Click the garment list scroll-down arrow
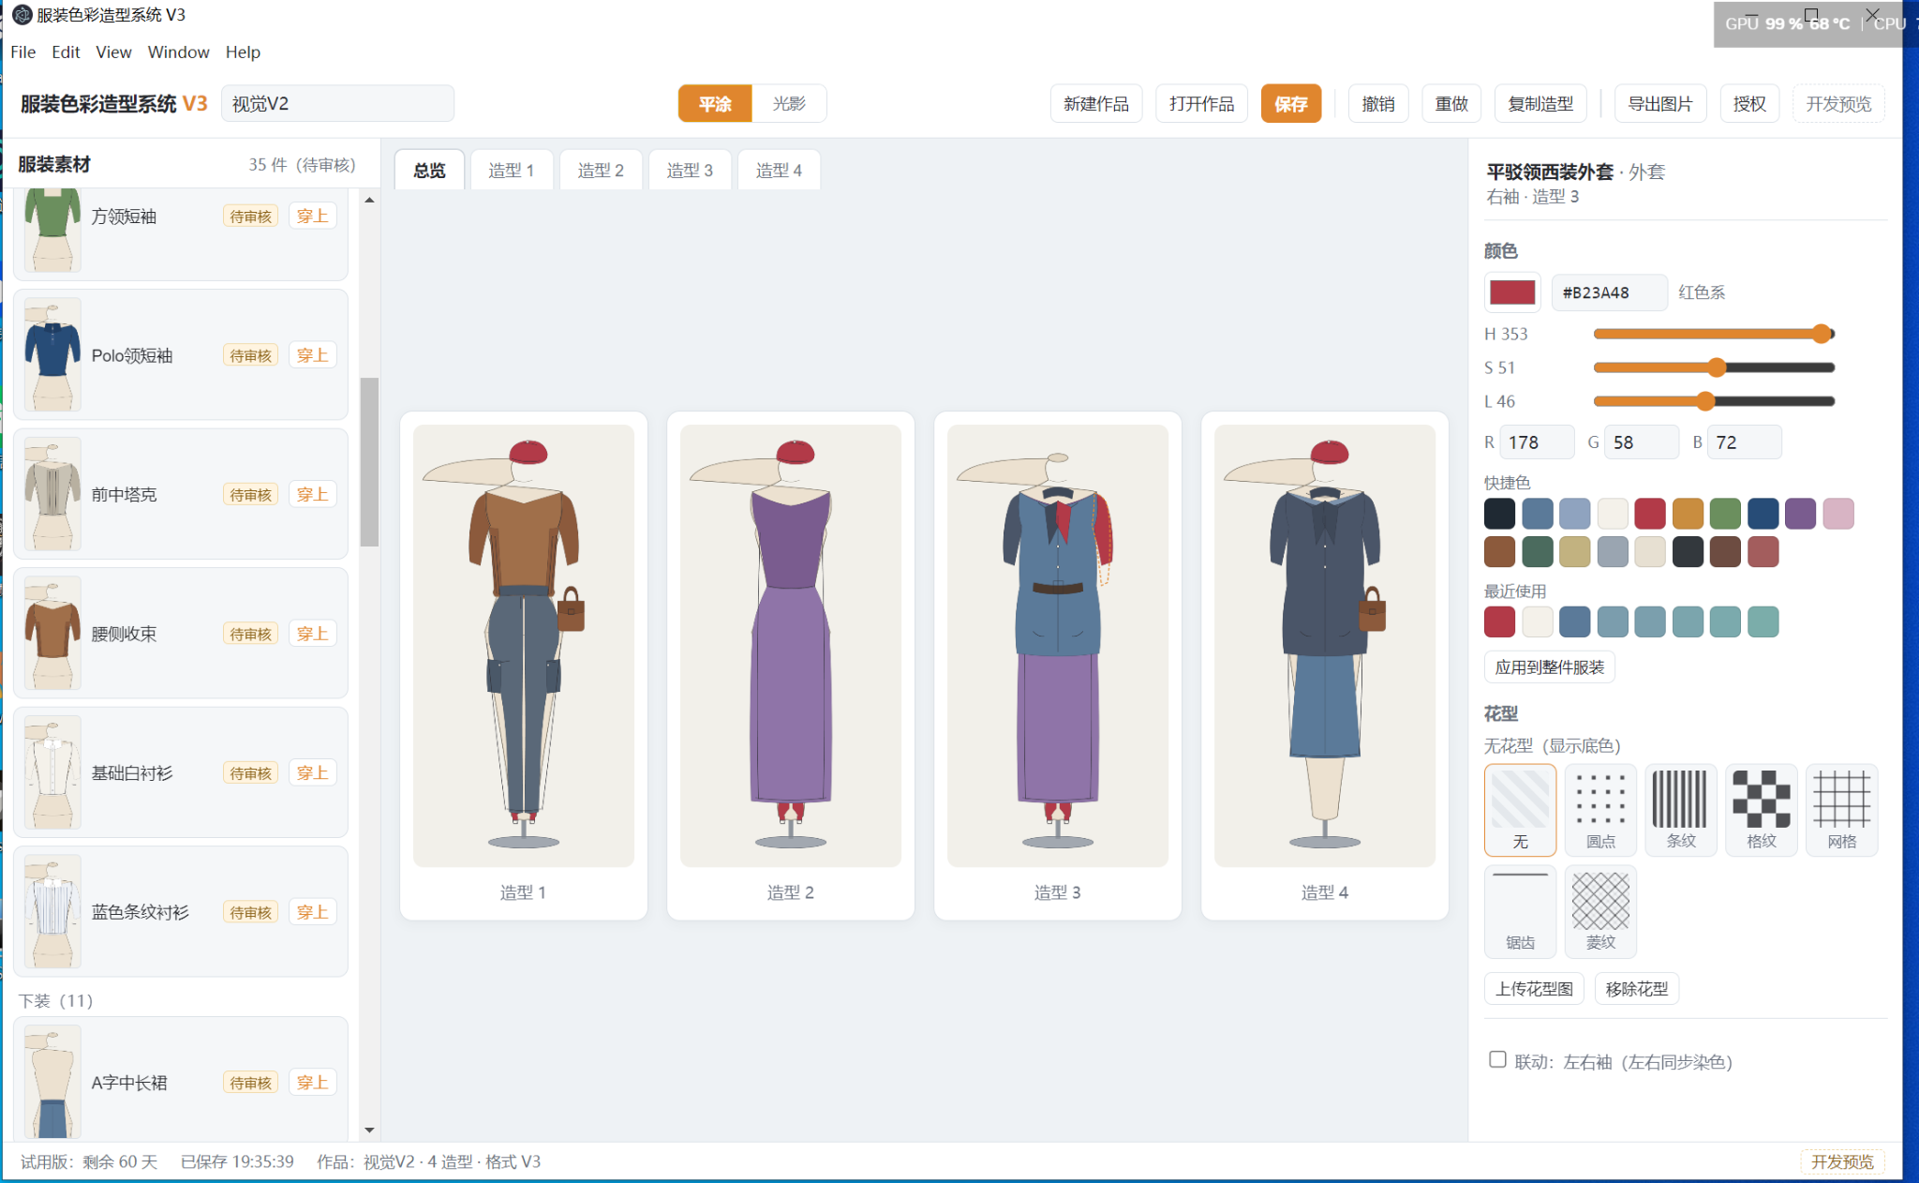Screen dimensions: 1919x1183 coord(369,1130)
